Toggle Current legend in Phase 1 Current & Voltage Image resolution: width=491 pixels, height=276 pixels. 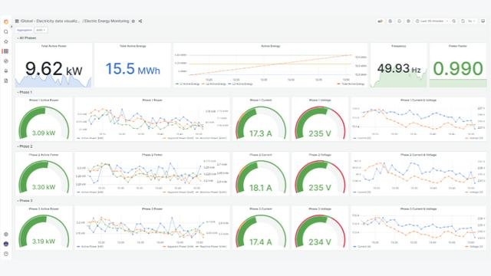coord(362,138)
